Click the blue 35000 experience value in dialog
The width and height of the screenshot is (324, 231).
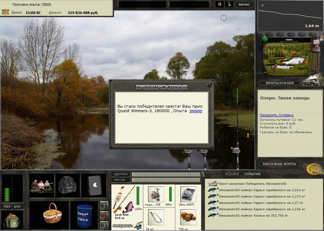196,112
